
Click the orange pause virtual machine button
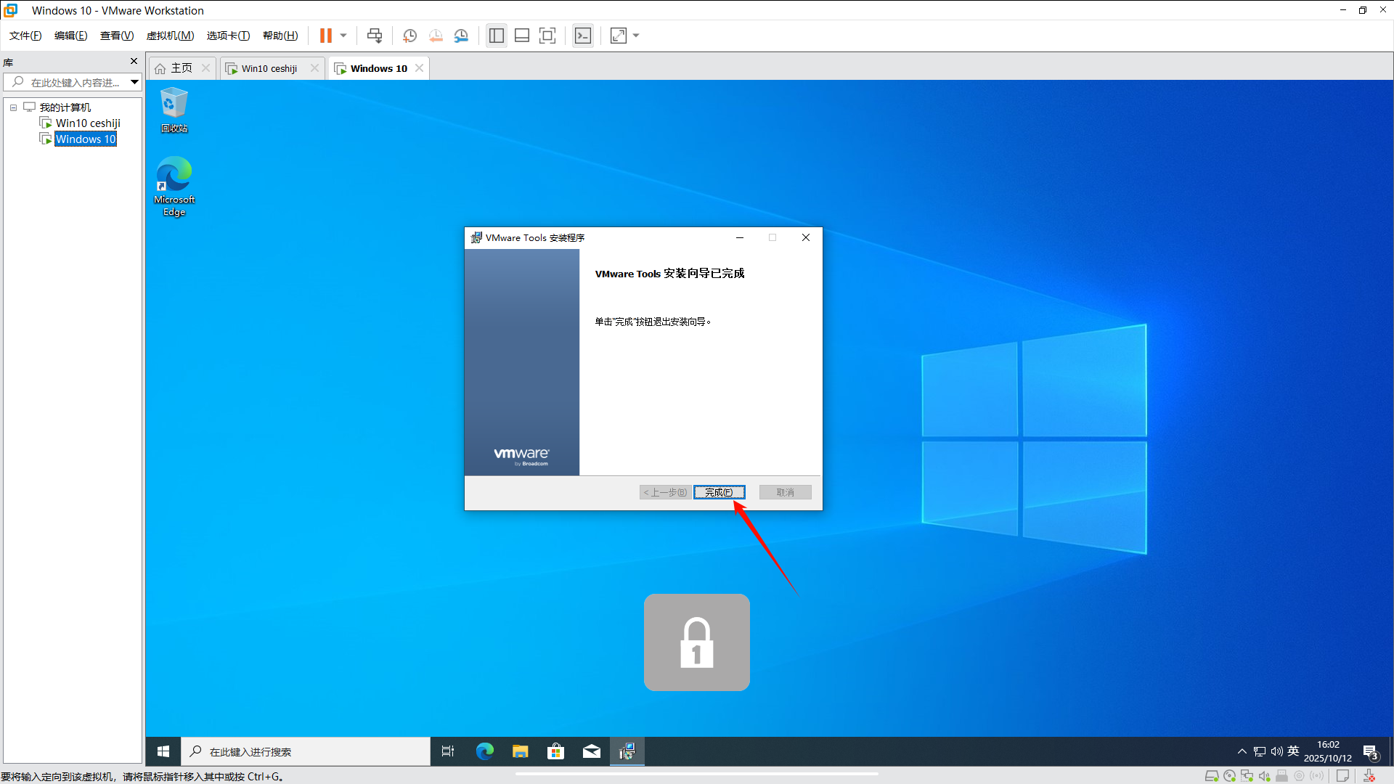pos(325,36)
